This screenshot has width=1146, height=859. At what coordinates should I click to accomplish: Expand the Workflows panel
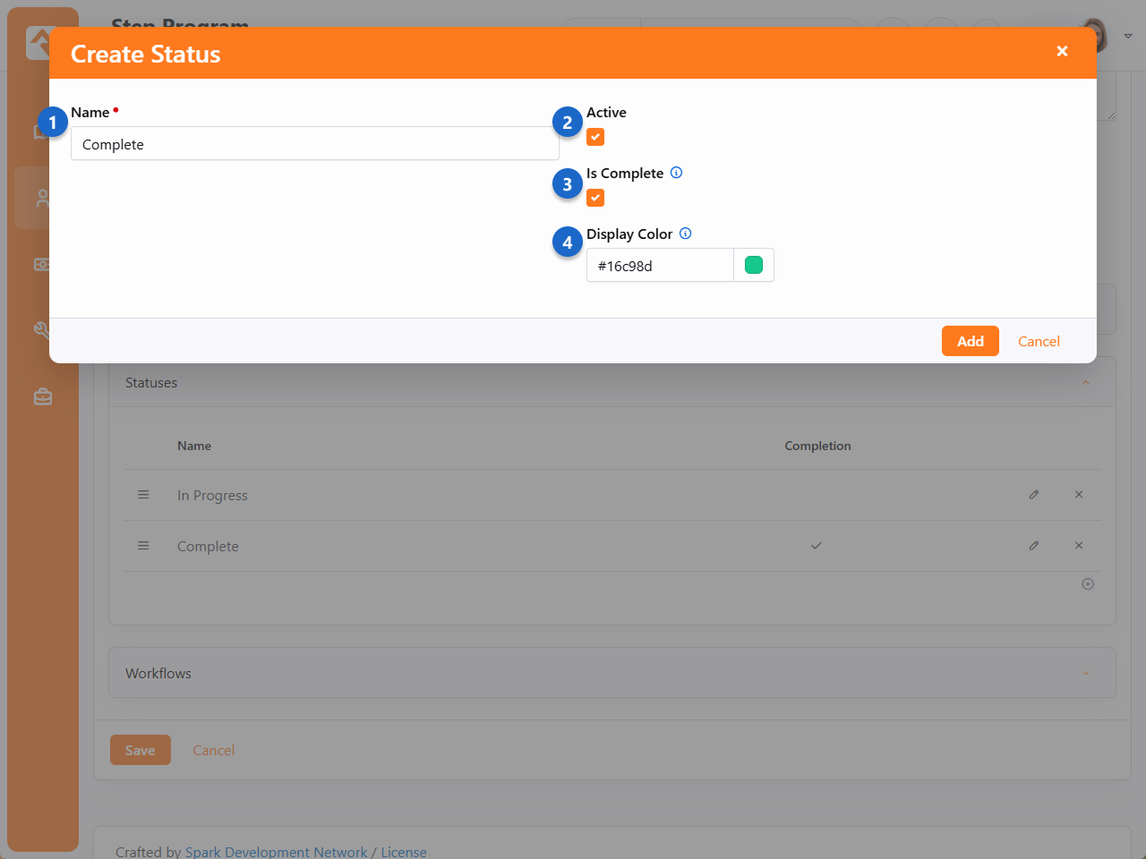1086,673
